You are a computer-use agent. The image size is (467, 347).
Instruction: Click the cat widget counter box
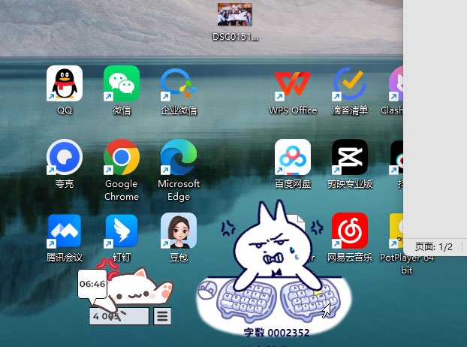point(119,316)
